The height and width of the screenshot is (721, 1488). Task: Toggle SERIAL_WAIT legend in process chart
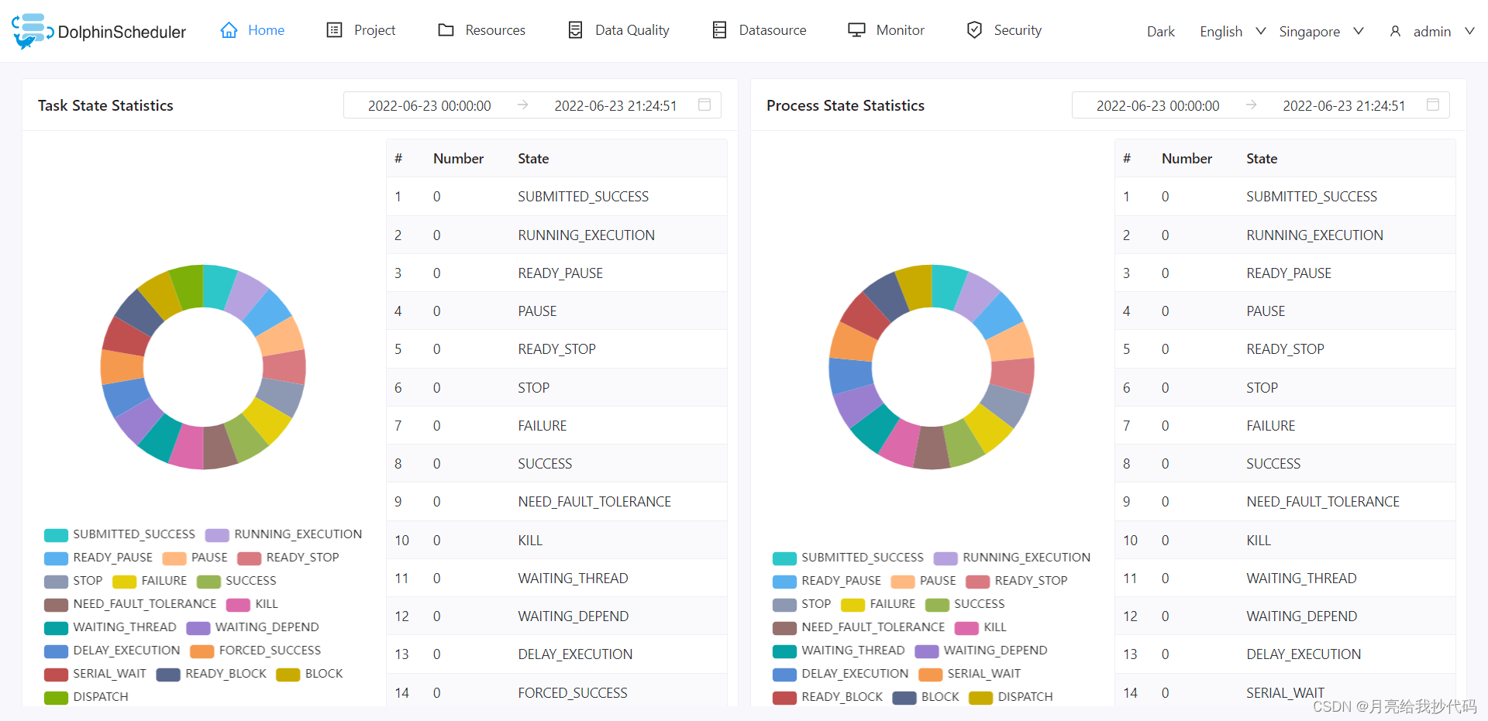[x=970, y=674]
